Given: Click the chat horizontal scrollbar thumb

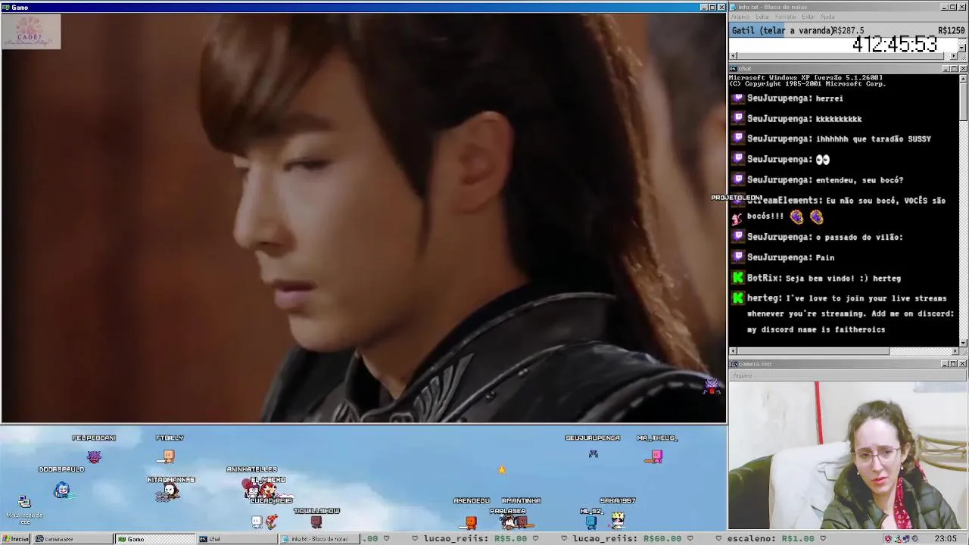Looking at the screenshot, I should 813,351.
